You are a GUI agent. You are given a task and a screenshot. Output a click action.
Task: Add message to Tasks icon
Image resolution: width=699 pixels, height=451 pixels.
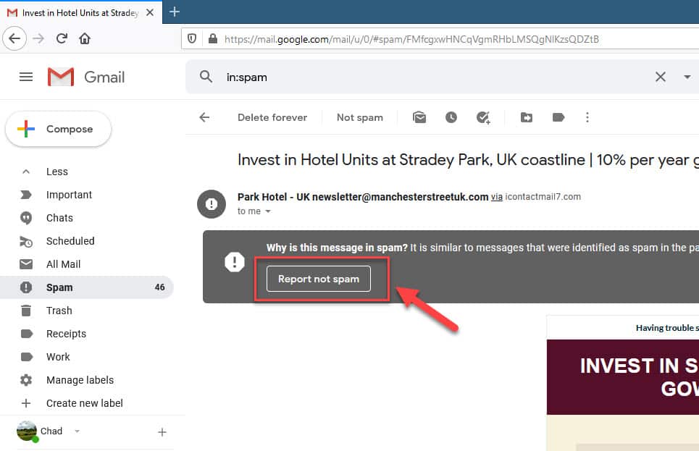tap(483, 117)
